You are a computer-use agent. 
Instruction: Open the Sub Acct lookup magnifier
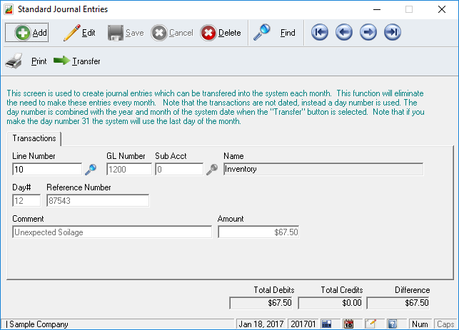[x=212, y=170]
